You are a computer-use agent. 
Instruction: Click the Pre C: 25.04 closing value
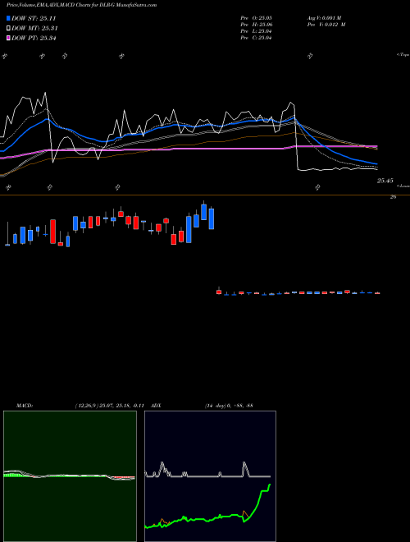click(256, 38)
